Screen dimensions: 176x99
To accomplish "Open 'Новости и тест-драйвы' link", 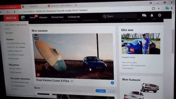I will [x=16, y=47].
